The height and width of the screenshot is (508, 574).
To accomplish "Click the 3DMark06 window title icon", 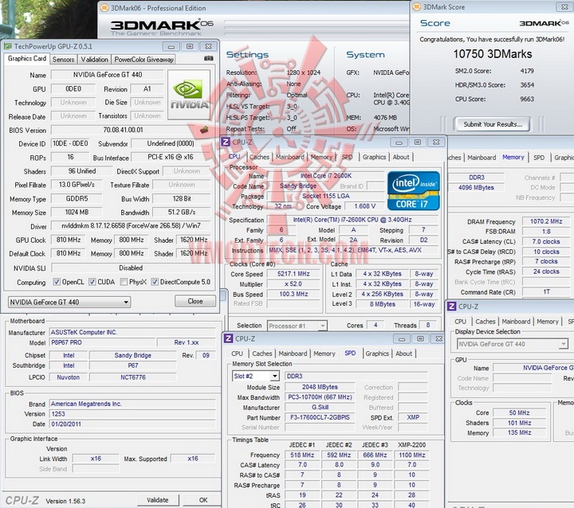I will 104,8.
